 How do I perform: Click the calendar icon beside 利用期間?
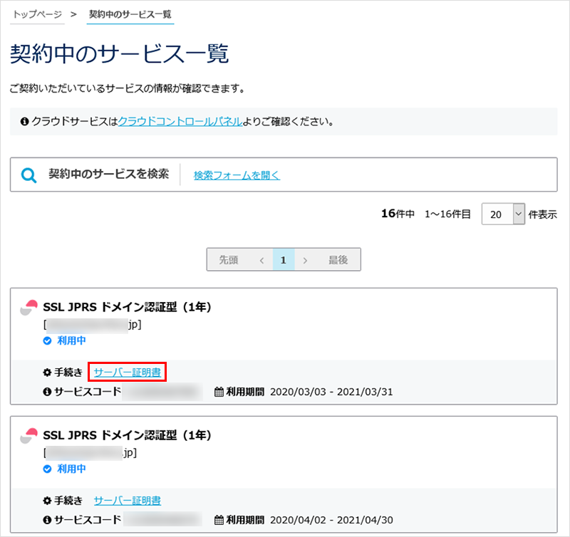pos(218,390)
